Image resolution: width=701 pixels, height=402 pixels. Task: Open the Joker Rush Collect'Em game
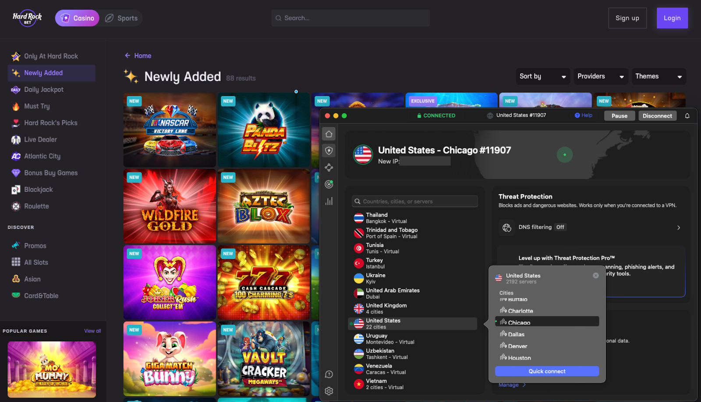coord(170,282)
